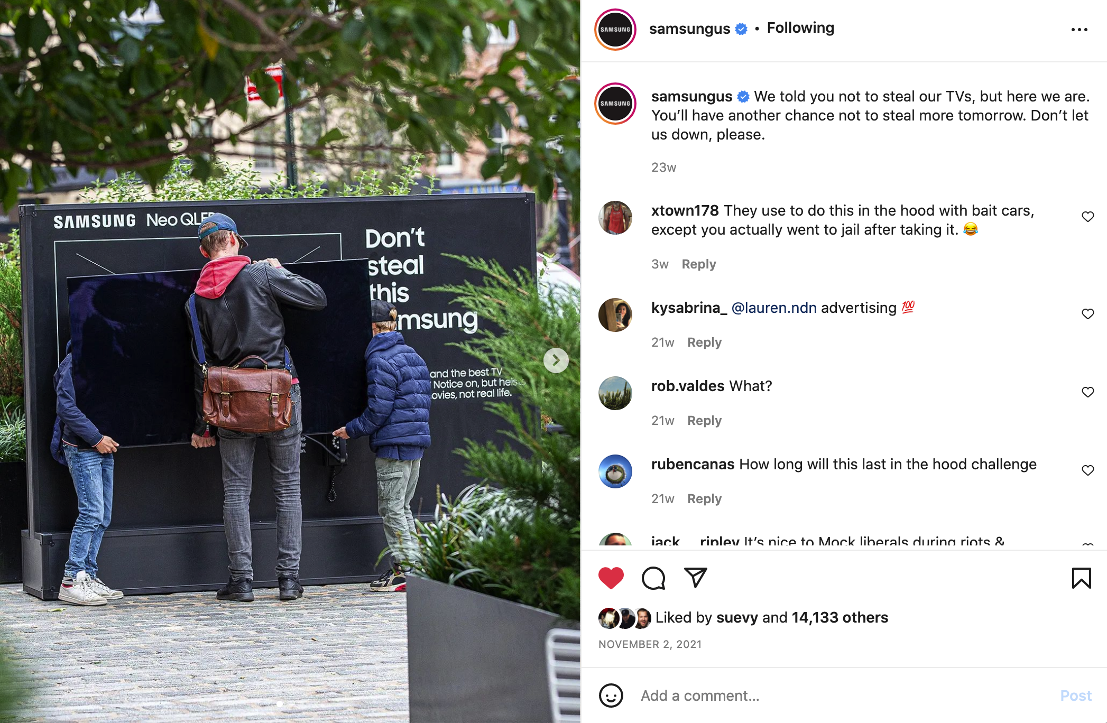Viewport: 1107px width, 723px height.
Task: Open the emoji picker smiley icon
Action: [x=611, y=696]
